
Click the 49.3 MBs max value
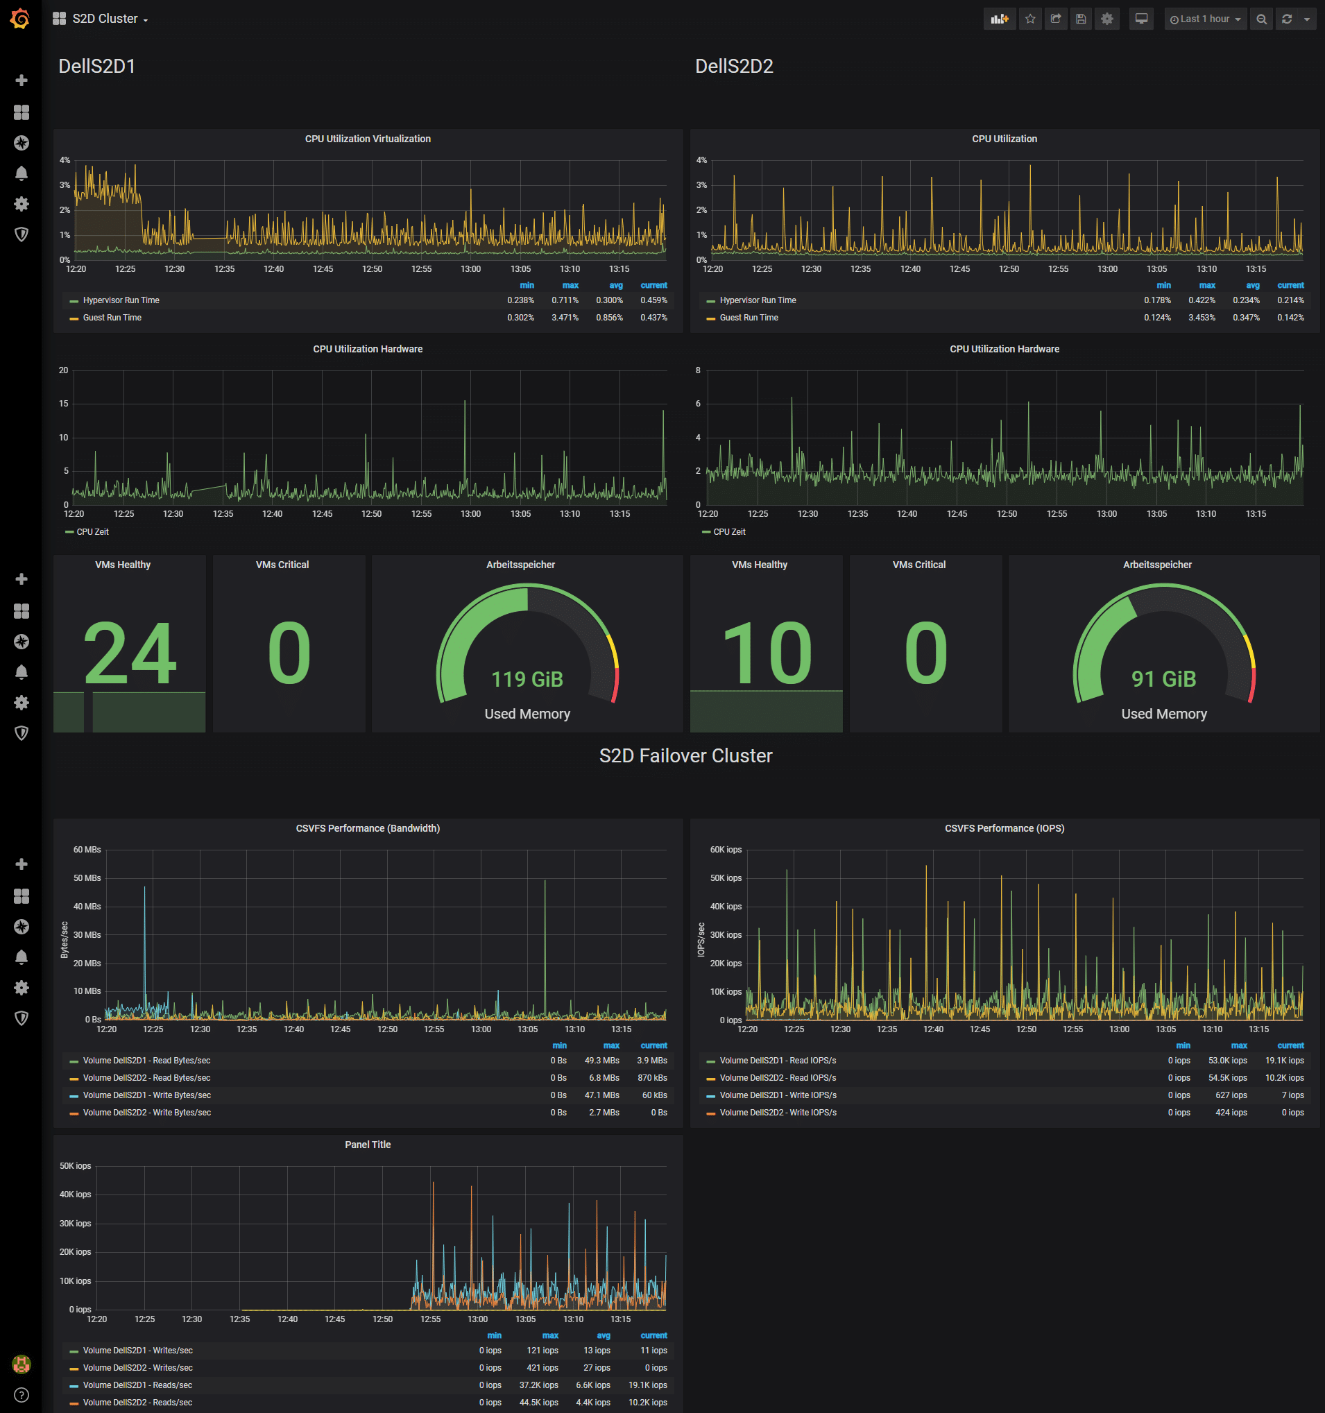(601, 1061)
